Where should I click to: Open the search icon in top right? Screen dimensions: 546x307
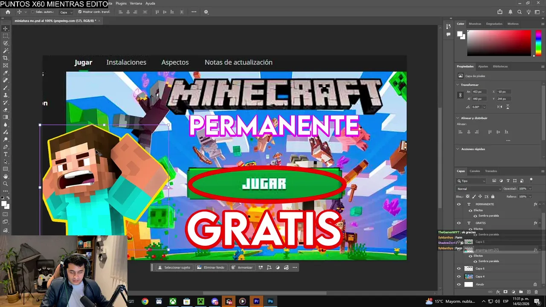pos(519,12)
